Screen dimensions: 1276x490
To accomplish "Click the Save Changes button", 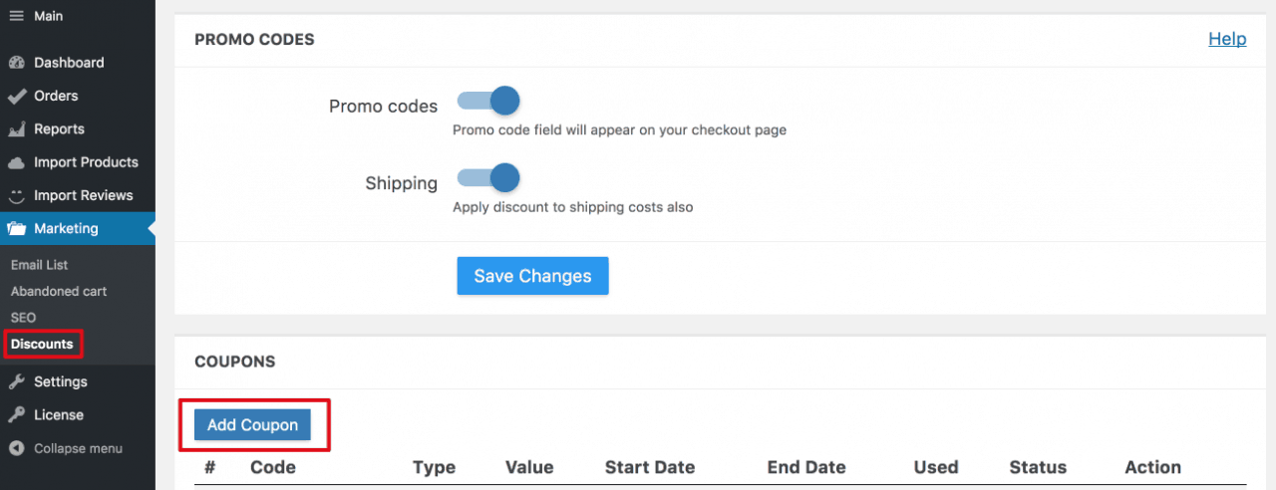I will click(x=533, y=276).
